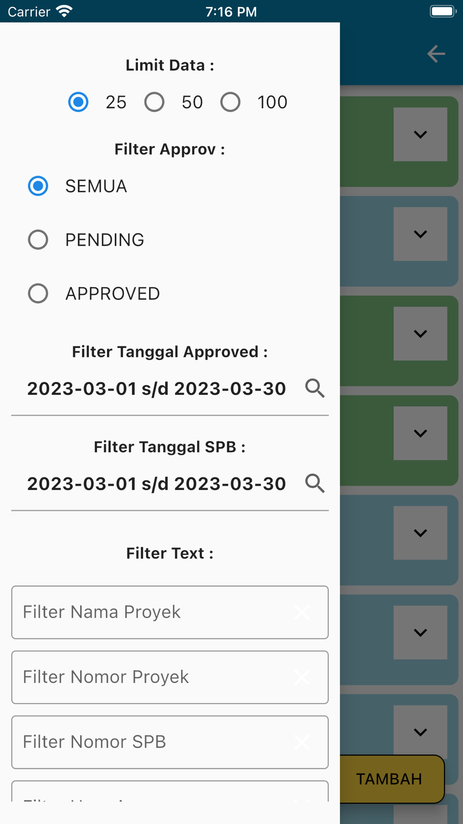The width and height of the screenshot is (463, 824).
Task: Click search icon for Filter Tanggal Approved
Action: (x=315, y=388)
